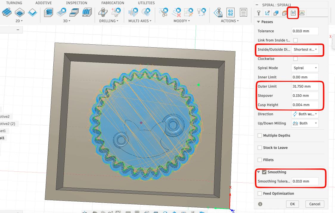Collapse the browser panel minus button
This screenshot has height=213, width=335.
pyautogui.click(x=18, y=30)
